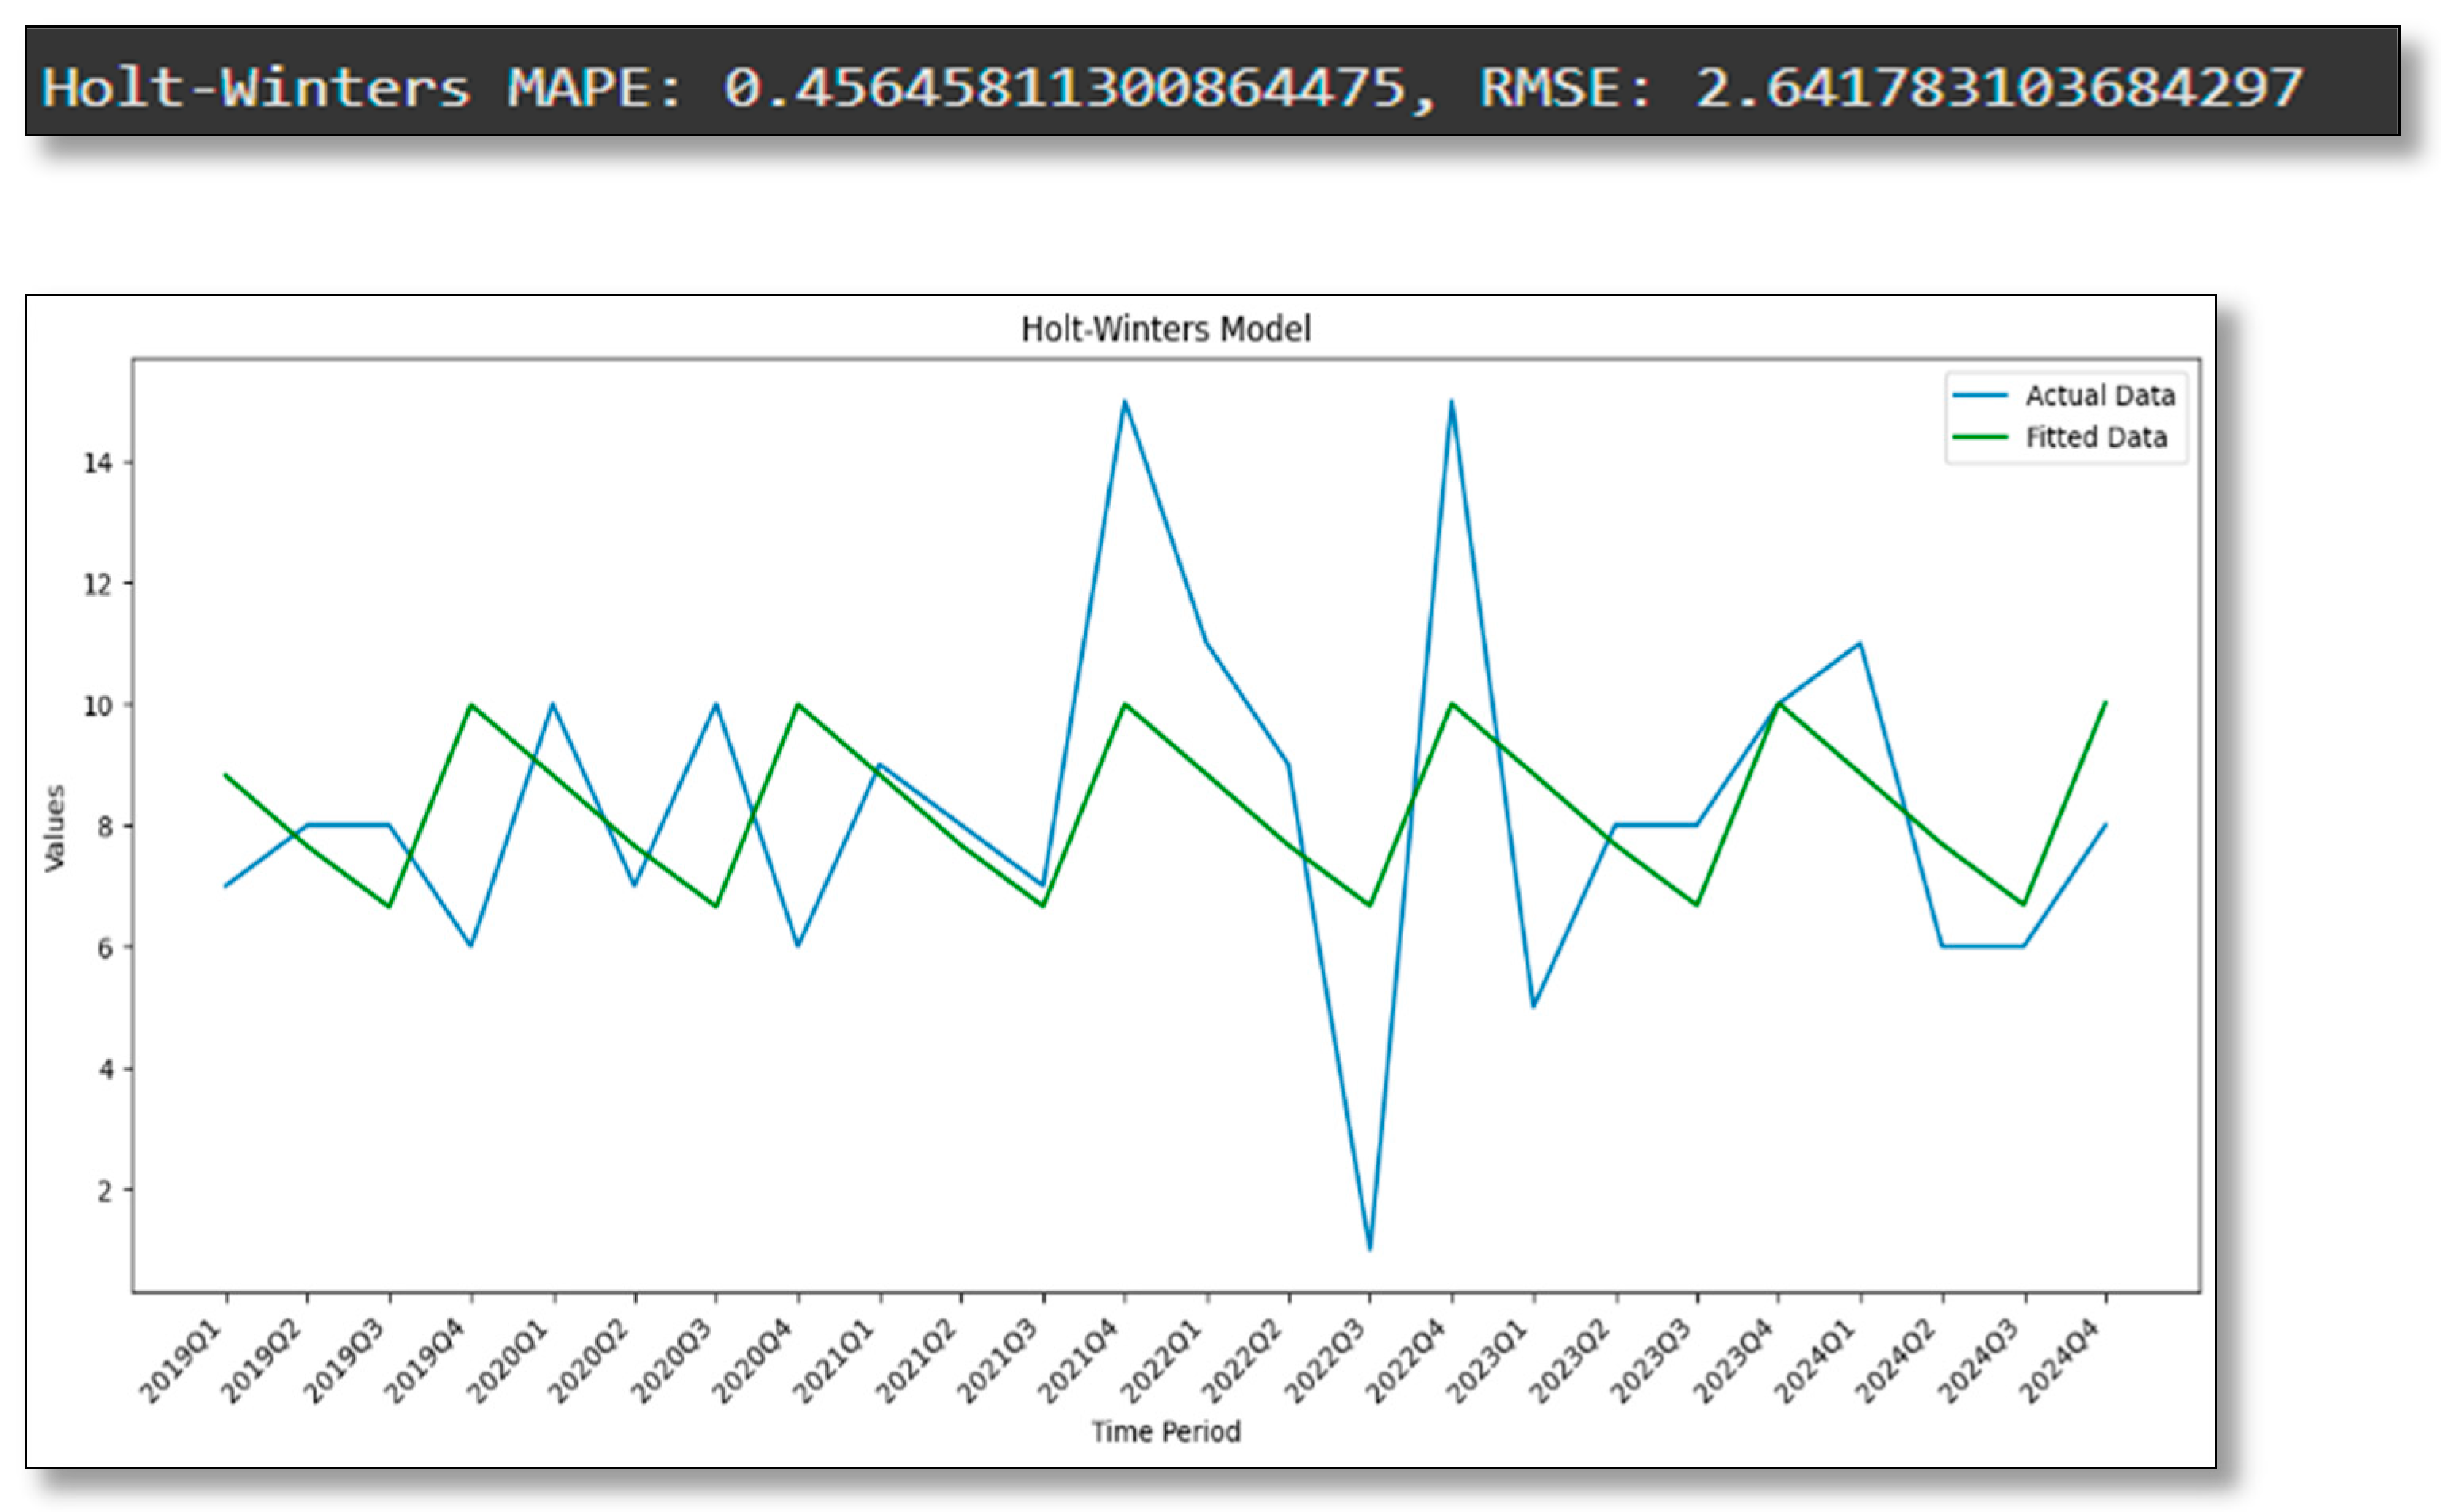Image resolution: width=2441 pixels, height=1512 pixels.
Task: Click the Values y-axis label
Action: coord(55,828)
